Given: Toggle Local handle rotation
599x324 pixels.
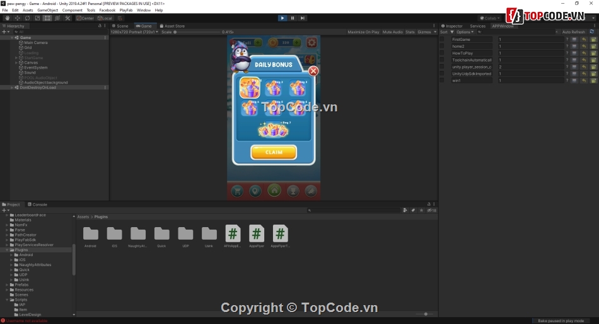Looking at the screenshot, I should point(105,18).
